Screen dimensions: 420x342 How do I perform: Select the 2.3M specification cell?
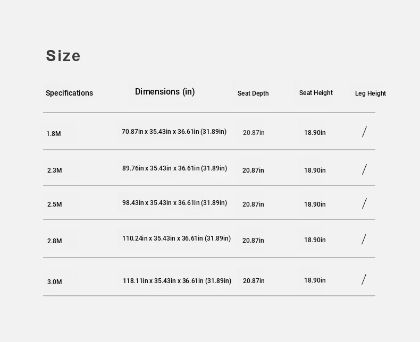pyautogui.click(x=55, y=170)
